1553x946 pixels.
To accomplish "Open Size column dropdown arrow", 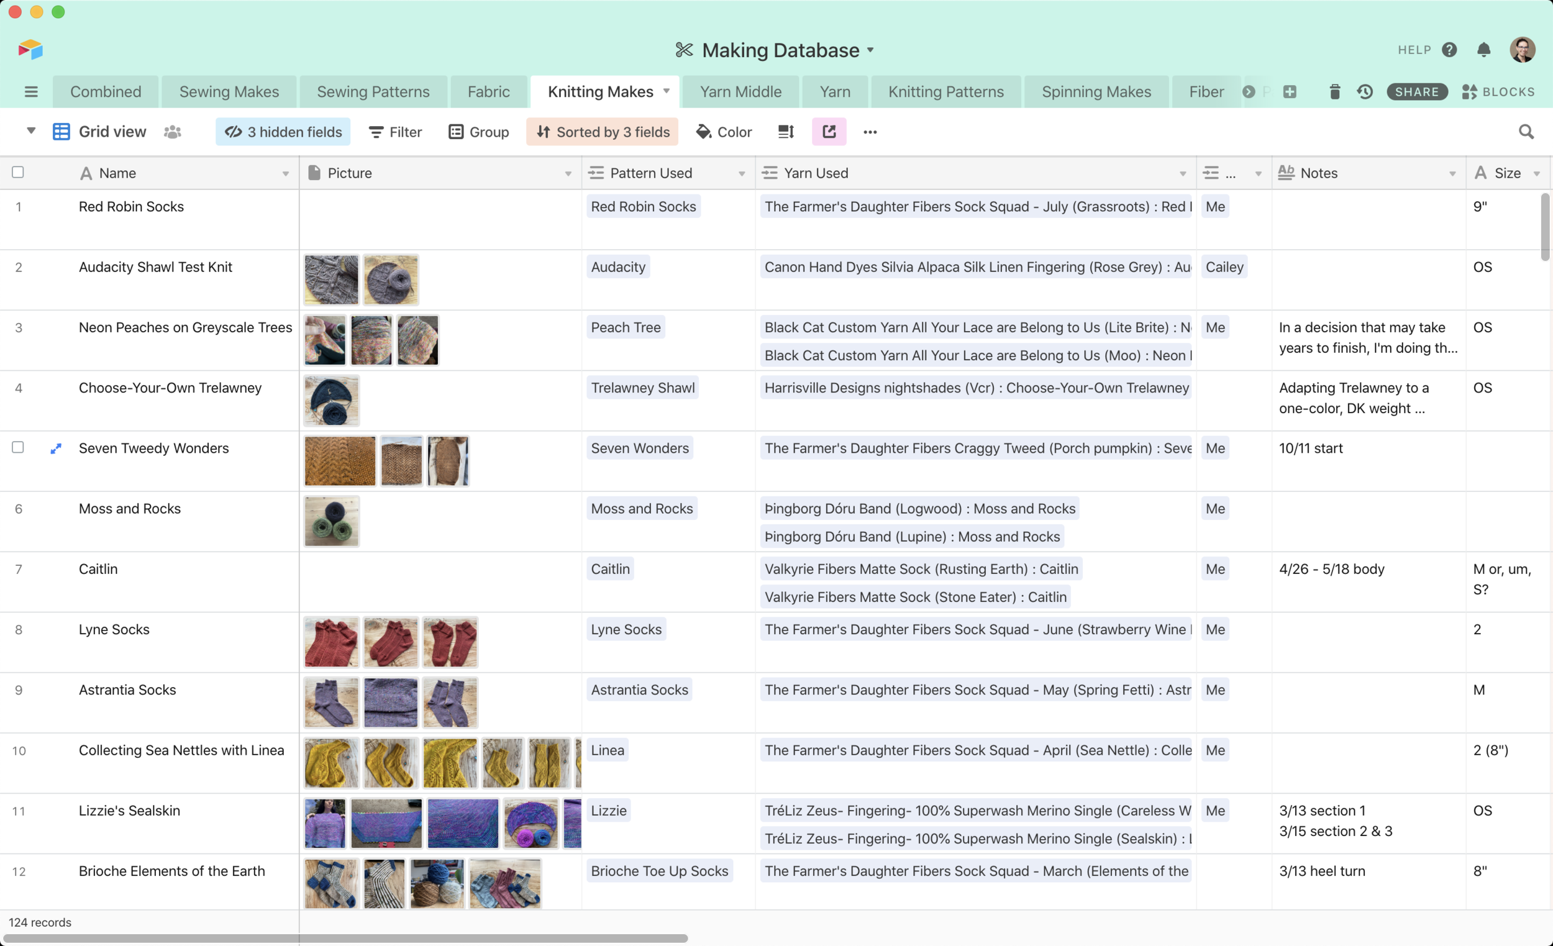I will tap(1537, 173).
